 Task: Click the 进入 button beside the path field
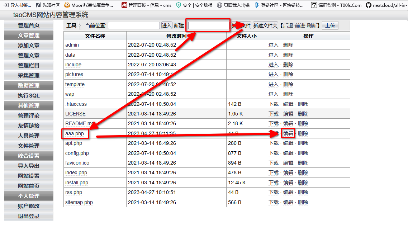pyautogui.click(x=167, y=25)
